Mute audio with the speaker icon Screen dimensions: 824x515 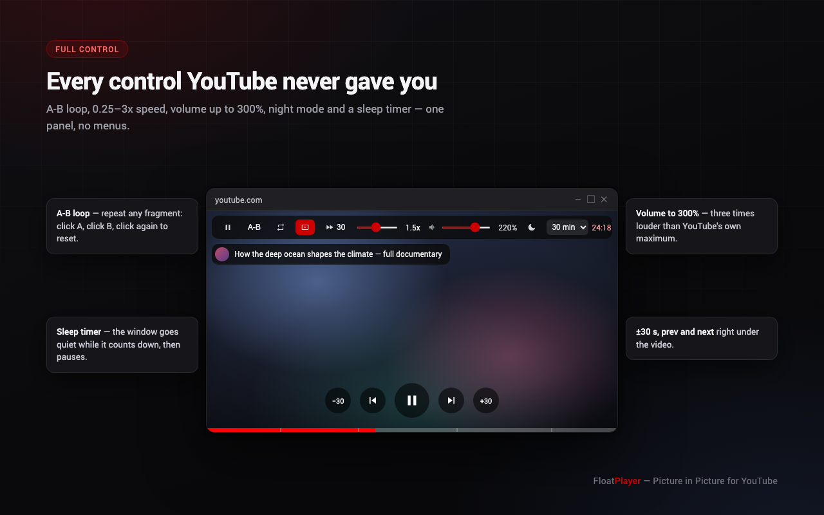click(x=432, y=227)
